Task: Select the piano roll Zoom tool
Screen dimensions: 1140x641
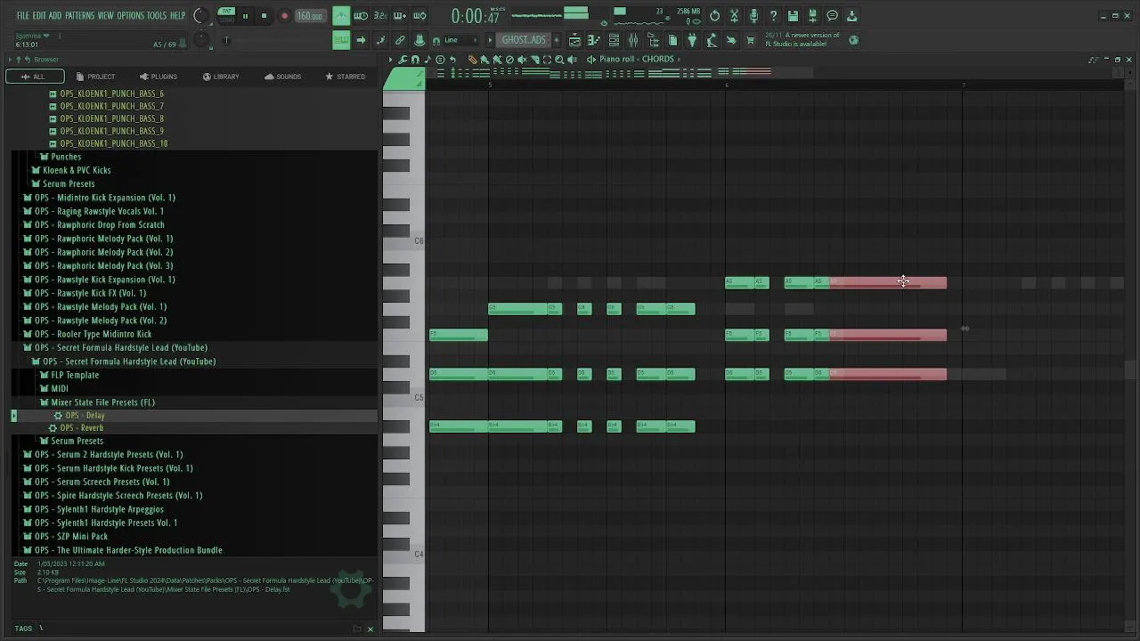Action: (x=559, y=60)
